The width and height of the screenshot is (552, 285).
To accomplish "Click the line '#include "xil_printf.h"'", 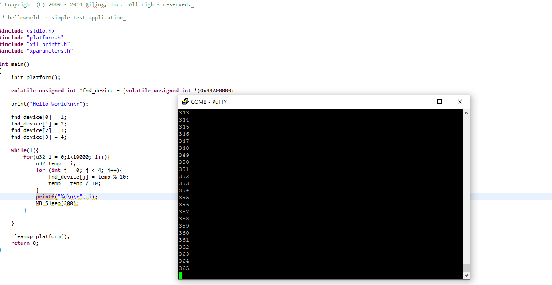I will pyautogui.click(x=35, y=44).
